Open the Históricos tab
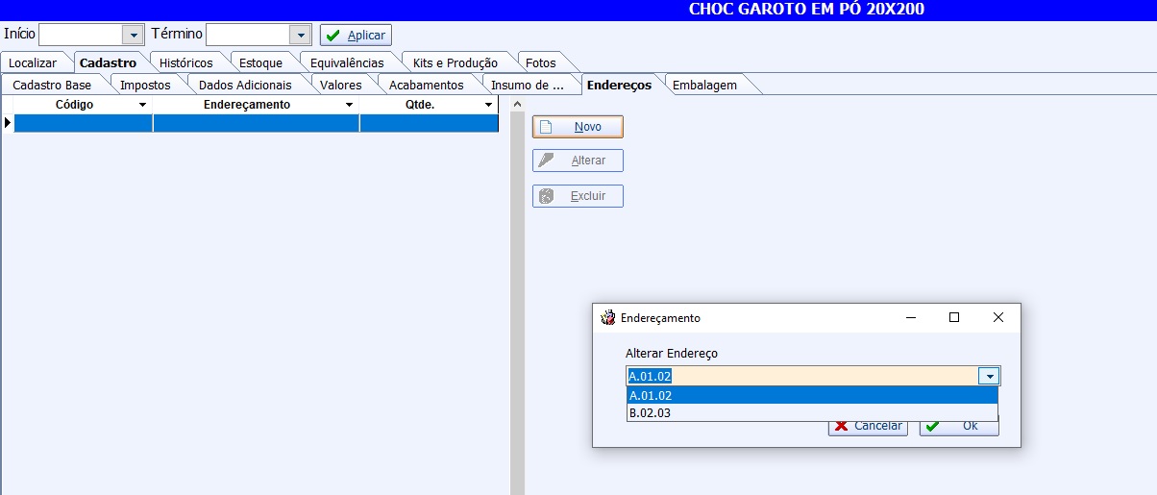 click(186, 62)
